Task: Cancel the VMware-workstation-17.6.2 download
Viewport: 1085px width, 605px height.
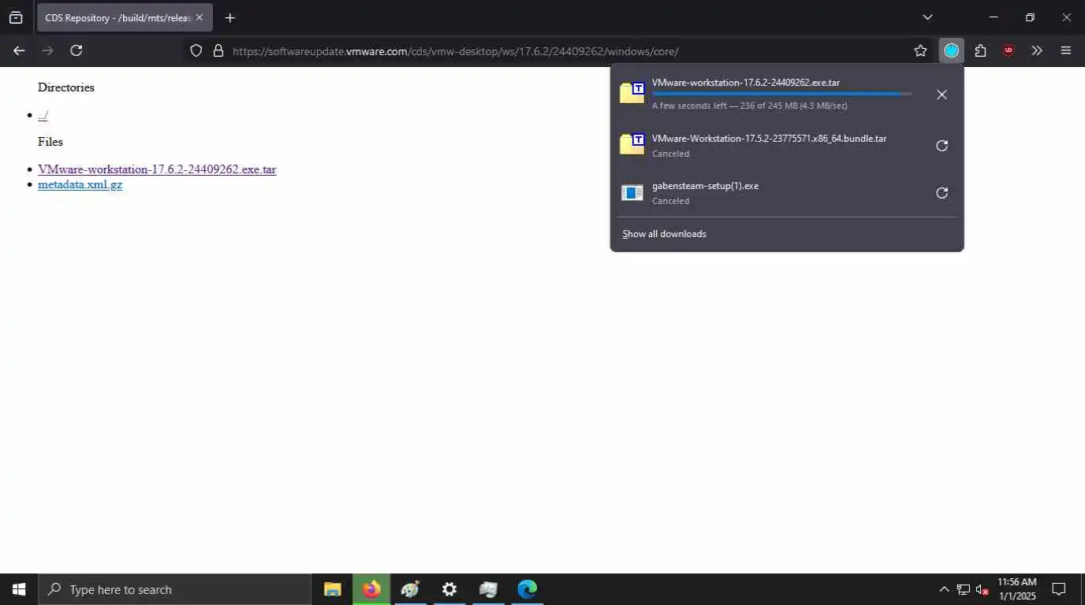Action: [x=941, y=95]
